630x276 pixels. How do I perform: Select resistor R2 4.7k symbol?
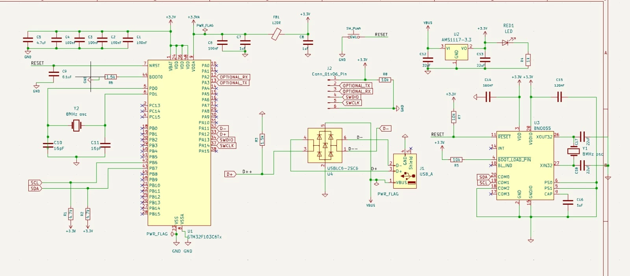pyautogui.click(x=88, y=214)
